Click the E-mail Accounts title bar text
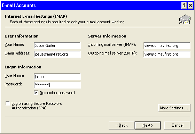Screen dimensions: 195x134 [x=19, y=5]
